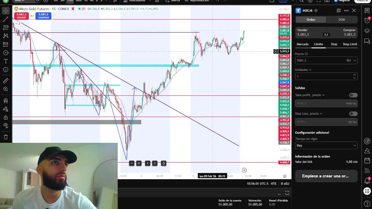Viewport: 372px width, 209px height.
Task: Open the object tree layers icon
Action: coord(367,31)
